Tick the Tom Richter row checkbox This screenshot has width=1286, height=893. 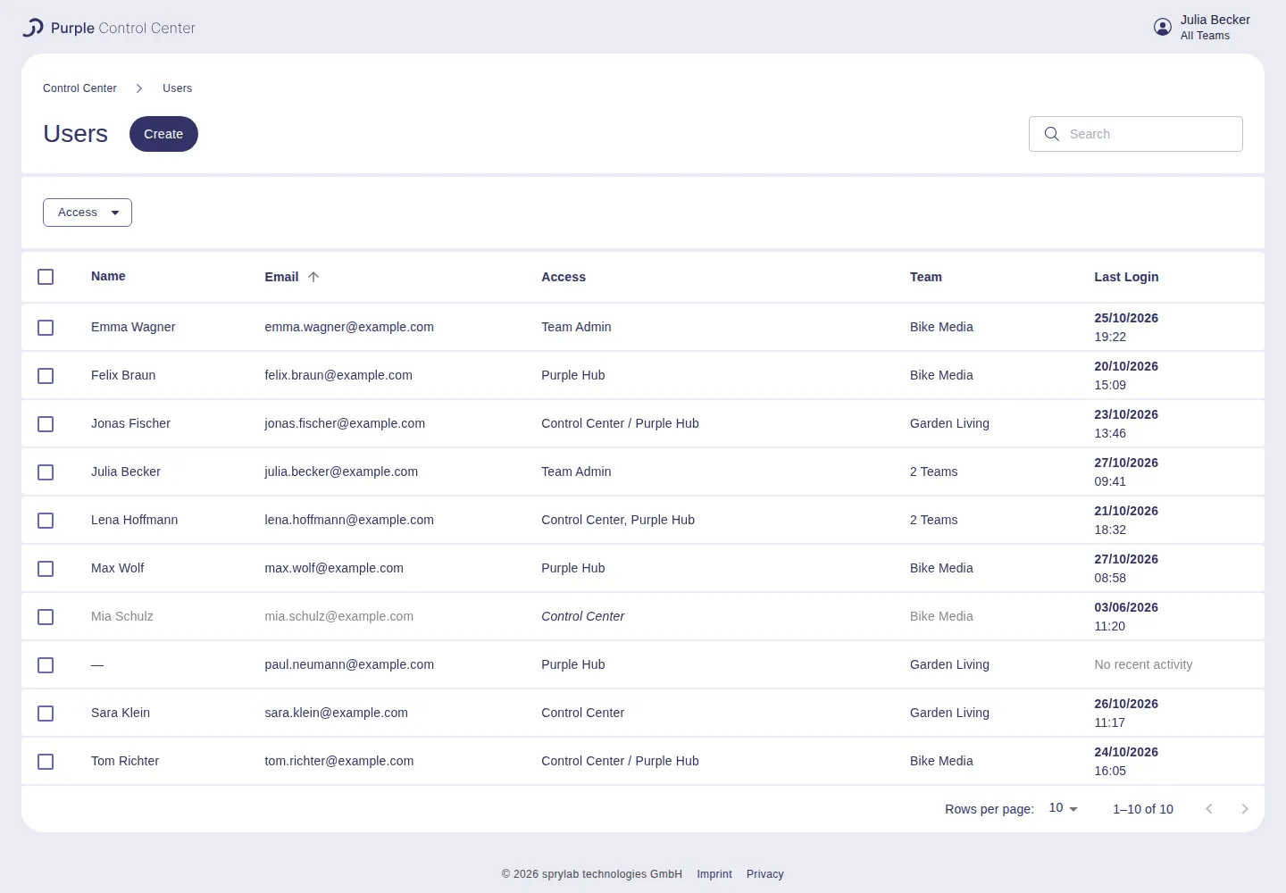(x=46, y=762)
